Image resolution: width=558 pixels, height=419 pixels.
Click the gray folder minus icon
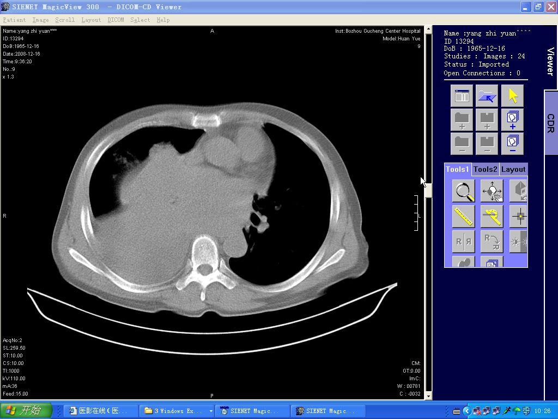click(462, 143)
